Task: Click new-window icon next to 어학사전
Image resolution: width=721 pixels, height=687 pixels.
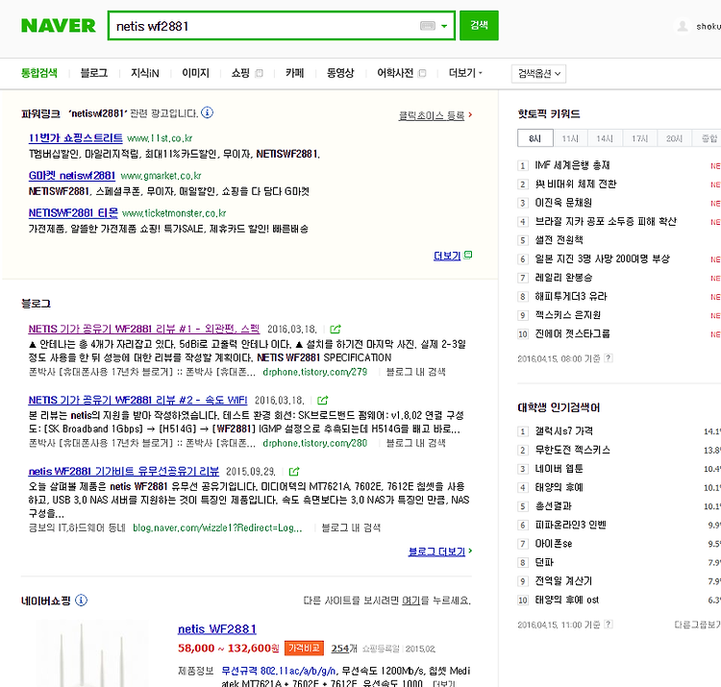Action: coord(422,73)
